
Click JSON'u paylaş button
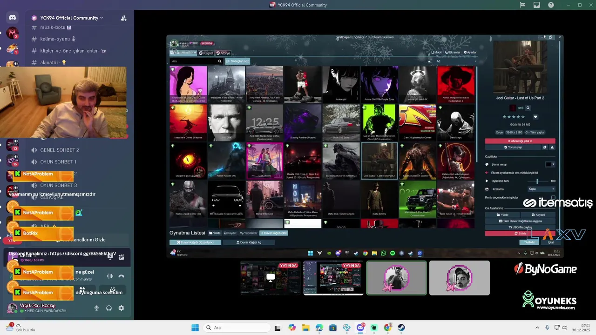pyautogui.click(x=520, y=227)
